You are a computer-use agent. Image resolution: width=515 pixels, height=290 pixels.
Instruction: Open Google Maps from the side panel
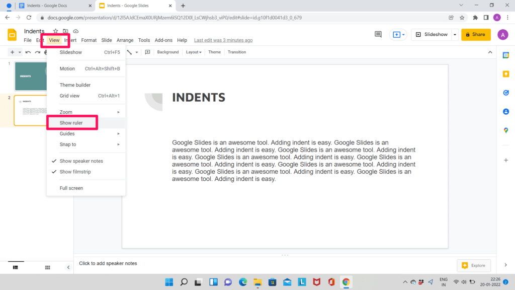pos(506,130)
